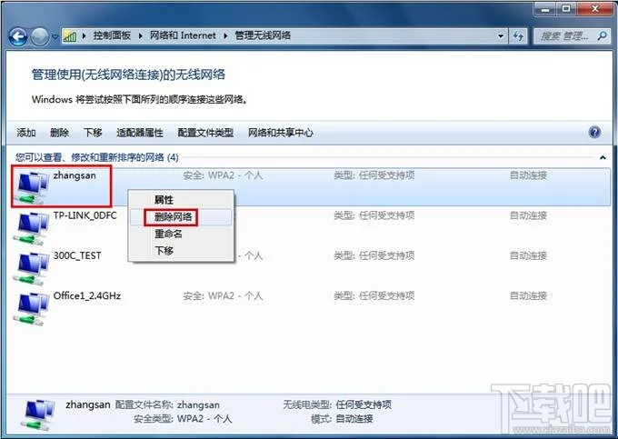Click the blue help question-mark icon
The image size is (618, 439).
pos(594,132)
